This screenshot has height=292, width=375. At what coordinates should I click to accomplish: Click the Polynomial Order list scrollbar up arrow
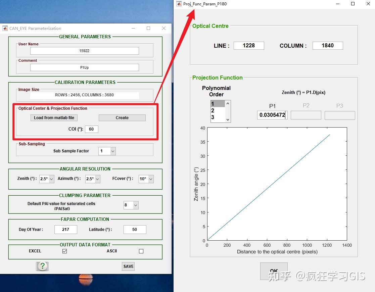coord(227,103)
